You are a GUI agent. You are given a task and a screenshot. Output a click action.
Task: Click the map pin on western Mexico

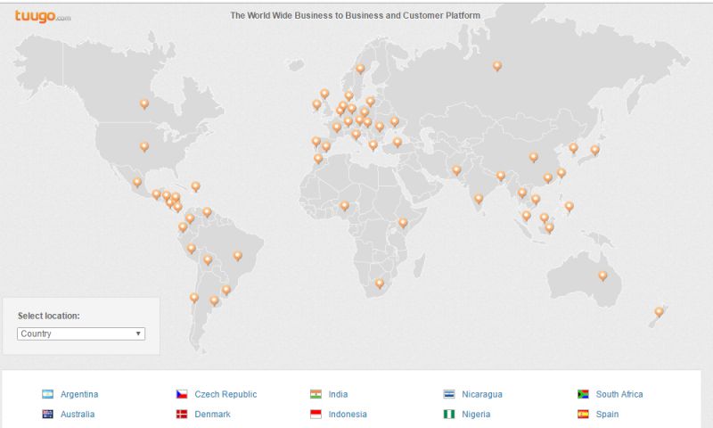pyautogui.click(x=137, y=183)
